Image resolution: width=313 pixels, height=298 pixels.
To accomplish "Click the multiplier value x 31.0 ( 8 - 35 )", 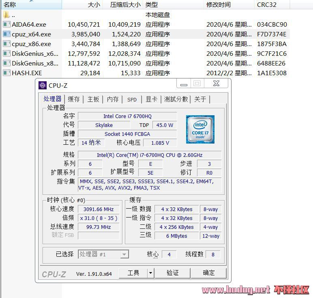I will coord(99,218).
